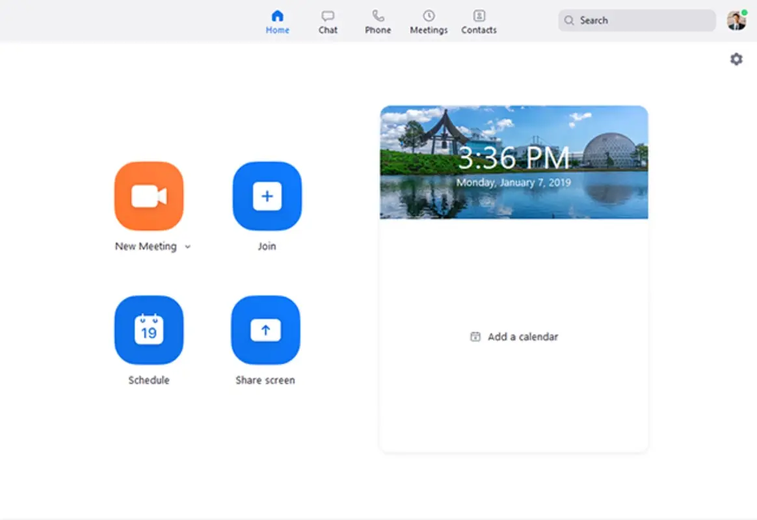Expand the New Meeting dropdown arrow
Image resolution: width=757 pixels, height=520 pixels.
point(188,247)
